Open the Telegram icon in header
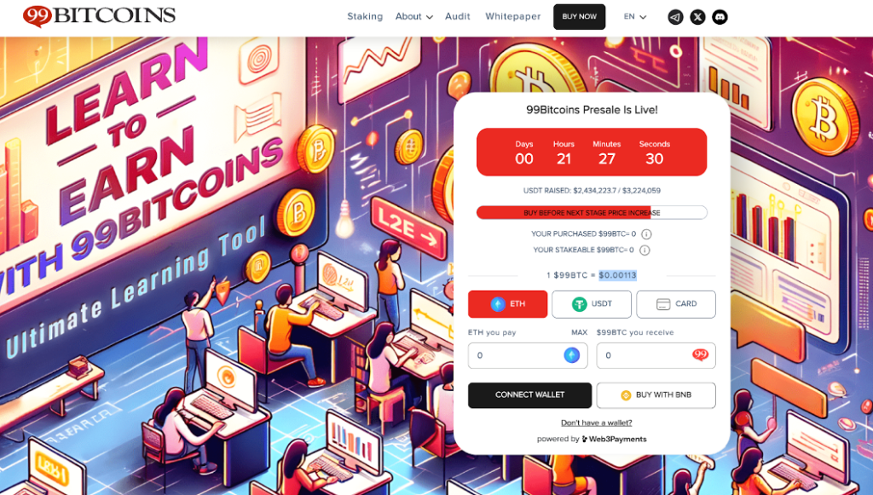The width and height of the screenshot is (873, 495). (x=675, y=17)
